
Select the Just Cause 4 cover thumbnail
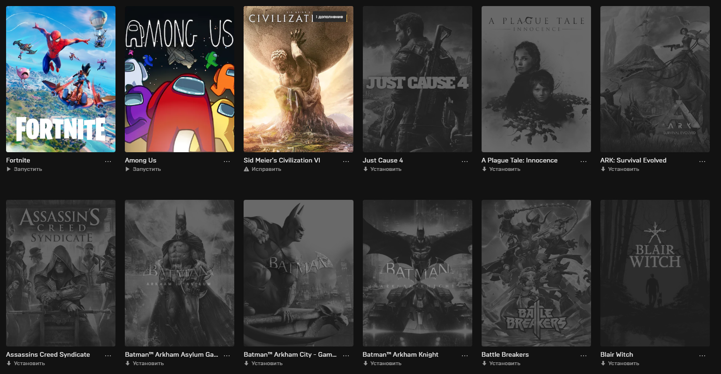418,79
